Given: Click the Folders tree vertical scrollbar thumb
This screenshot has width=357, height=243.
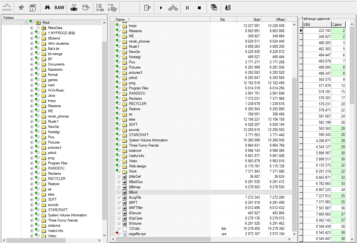Looking at the screenshot, I should [x=104, y=130].
